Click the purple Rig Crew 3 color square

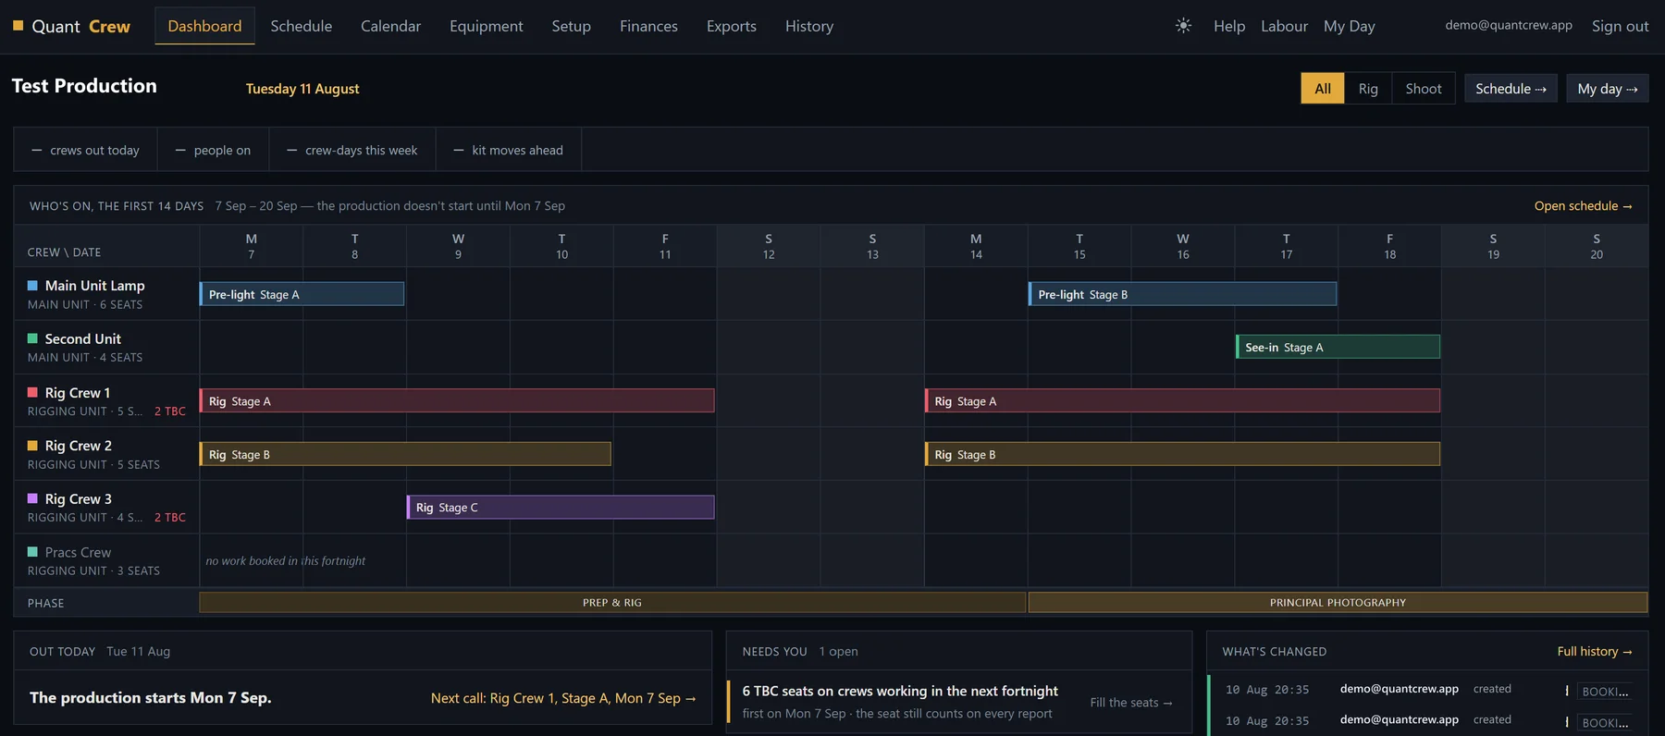click(x=32, y=498)
